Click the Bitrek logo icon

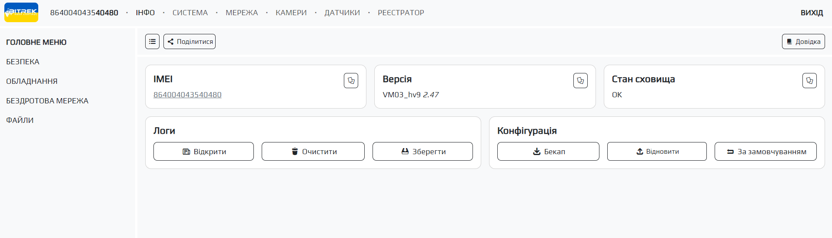click(x=21, y=13)
